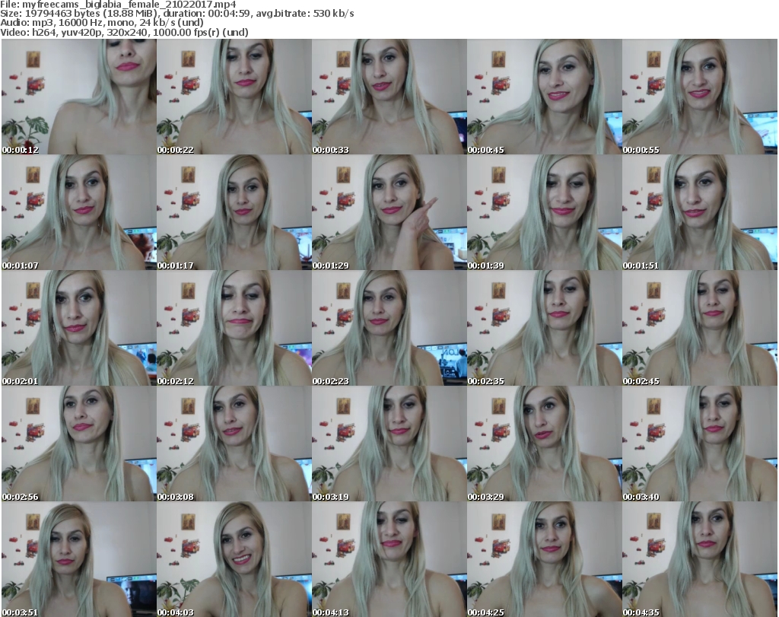Viewport: 779px width, 617px height.
Task: Click the thumbnail stamped 00:03:19
Action: click(x=389, y=444)
